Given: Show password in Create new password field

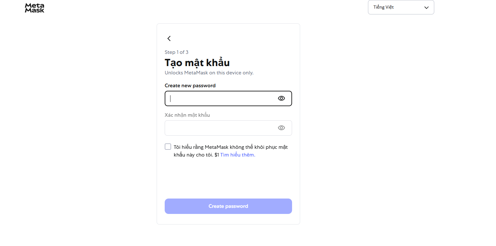Looking at the screenshot, I should tap(281, 98).
